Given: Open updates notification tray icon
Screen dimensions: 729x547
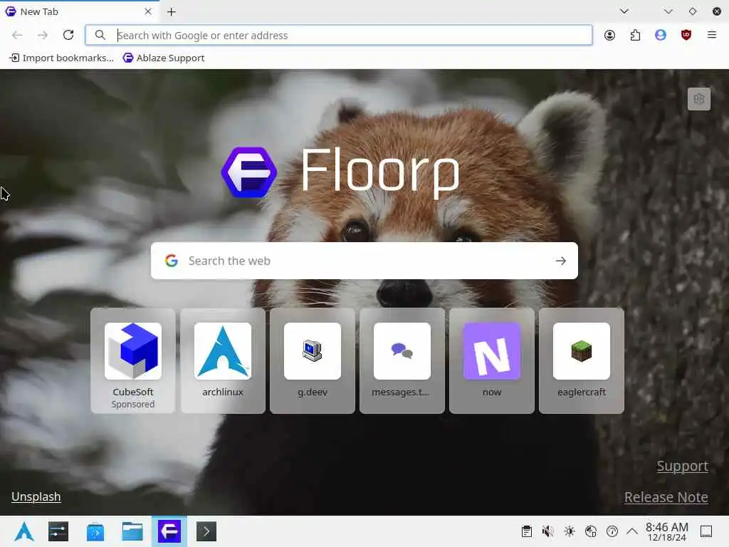Looking at the screenshot, I should tap(612, 531).
